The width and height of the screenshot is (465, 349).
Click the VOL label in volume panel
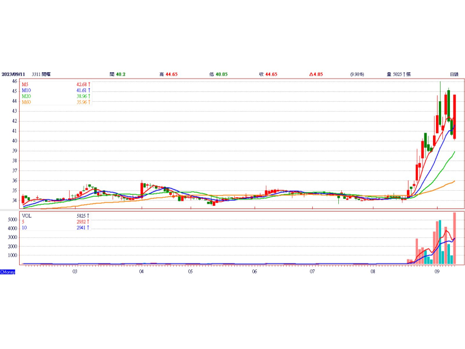pyautogui.click(x=27, y=215)
